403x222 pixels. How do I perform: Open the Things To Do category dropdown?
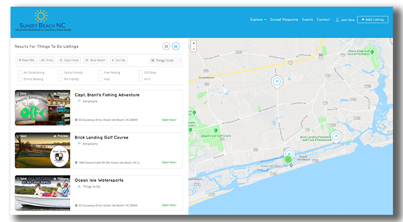click(x=165, y=61)
